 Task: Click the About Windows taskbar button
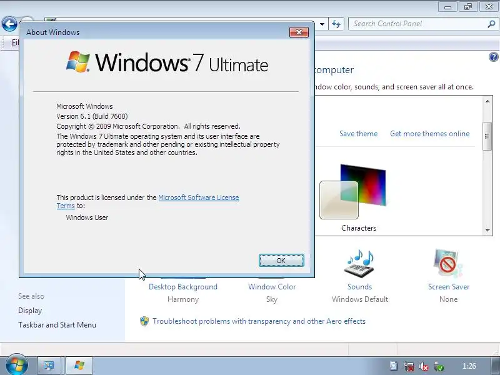pyautogui.click(x=79, y=366)
